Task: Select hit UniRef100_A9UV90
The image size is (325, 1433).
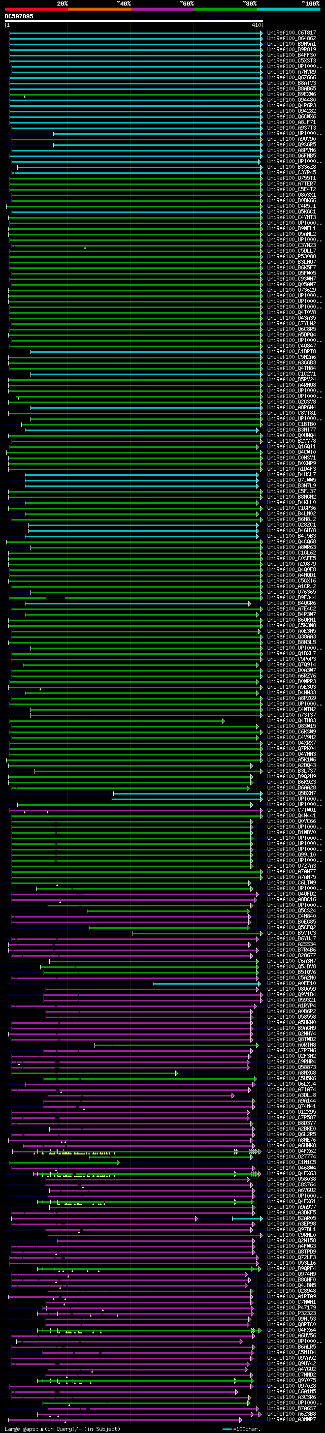Action: pyautogui.click(x=291, y=139)
